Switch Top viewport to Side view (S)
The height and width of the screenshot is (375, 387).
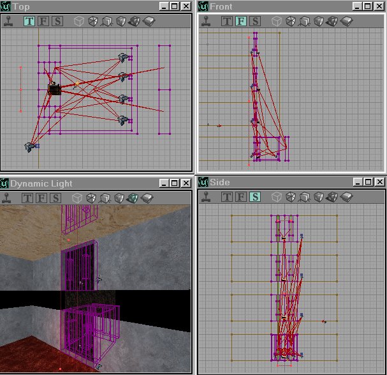(x=57, y=21)
